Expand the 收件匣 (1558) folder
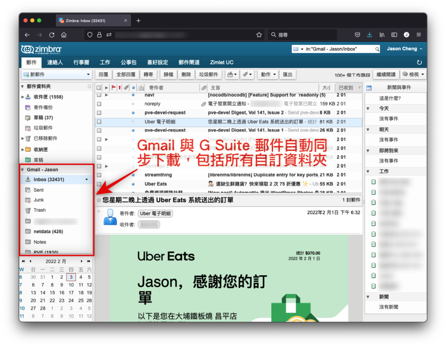The image size is (446, 347). [x=23, y=97]
